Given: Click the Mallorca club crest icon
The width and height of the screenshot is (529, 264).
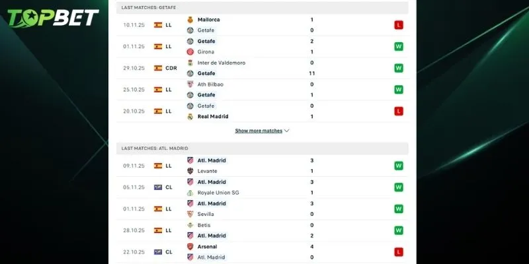Looking at the screenshot, I should 190,20.
